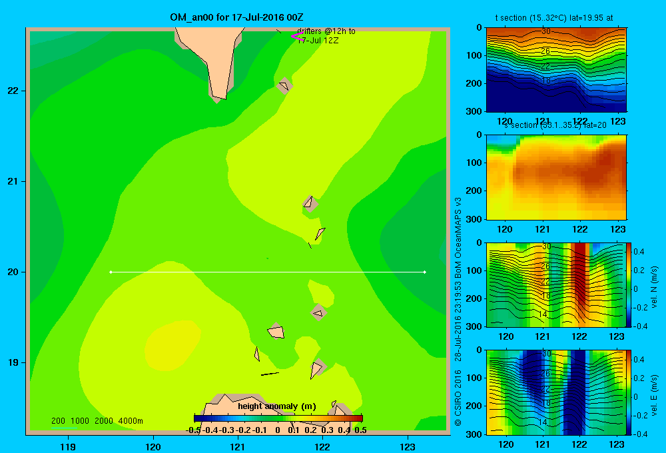This screenshot has height=453, width=666.
Task: Open the temperature section panel
Action: (556, 70)
